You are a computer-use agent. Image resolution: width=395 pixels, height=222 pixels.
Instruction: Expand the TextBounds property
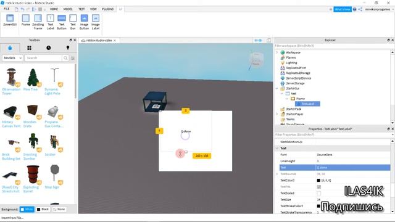point(277,174)
